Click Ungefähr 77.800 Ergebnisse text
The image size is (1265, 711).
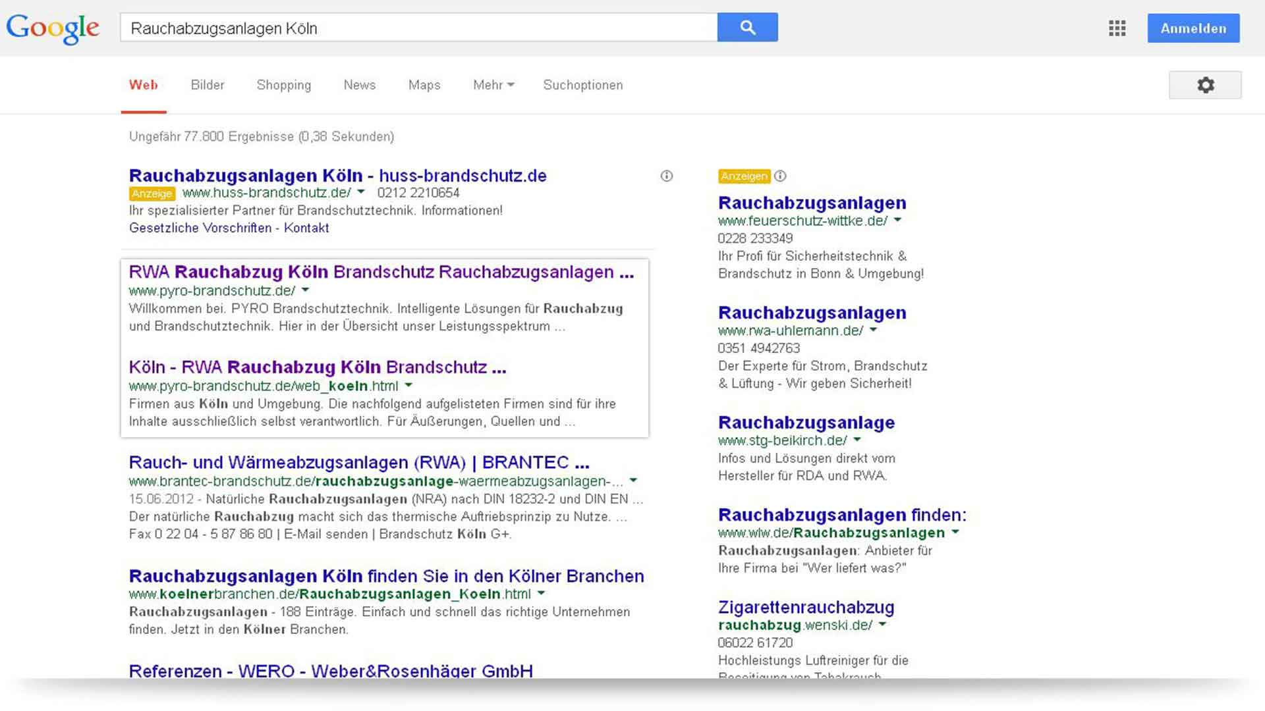262,136
